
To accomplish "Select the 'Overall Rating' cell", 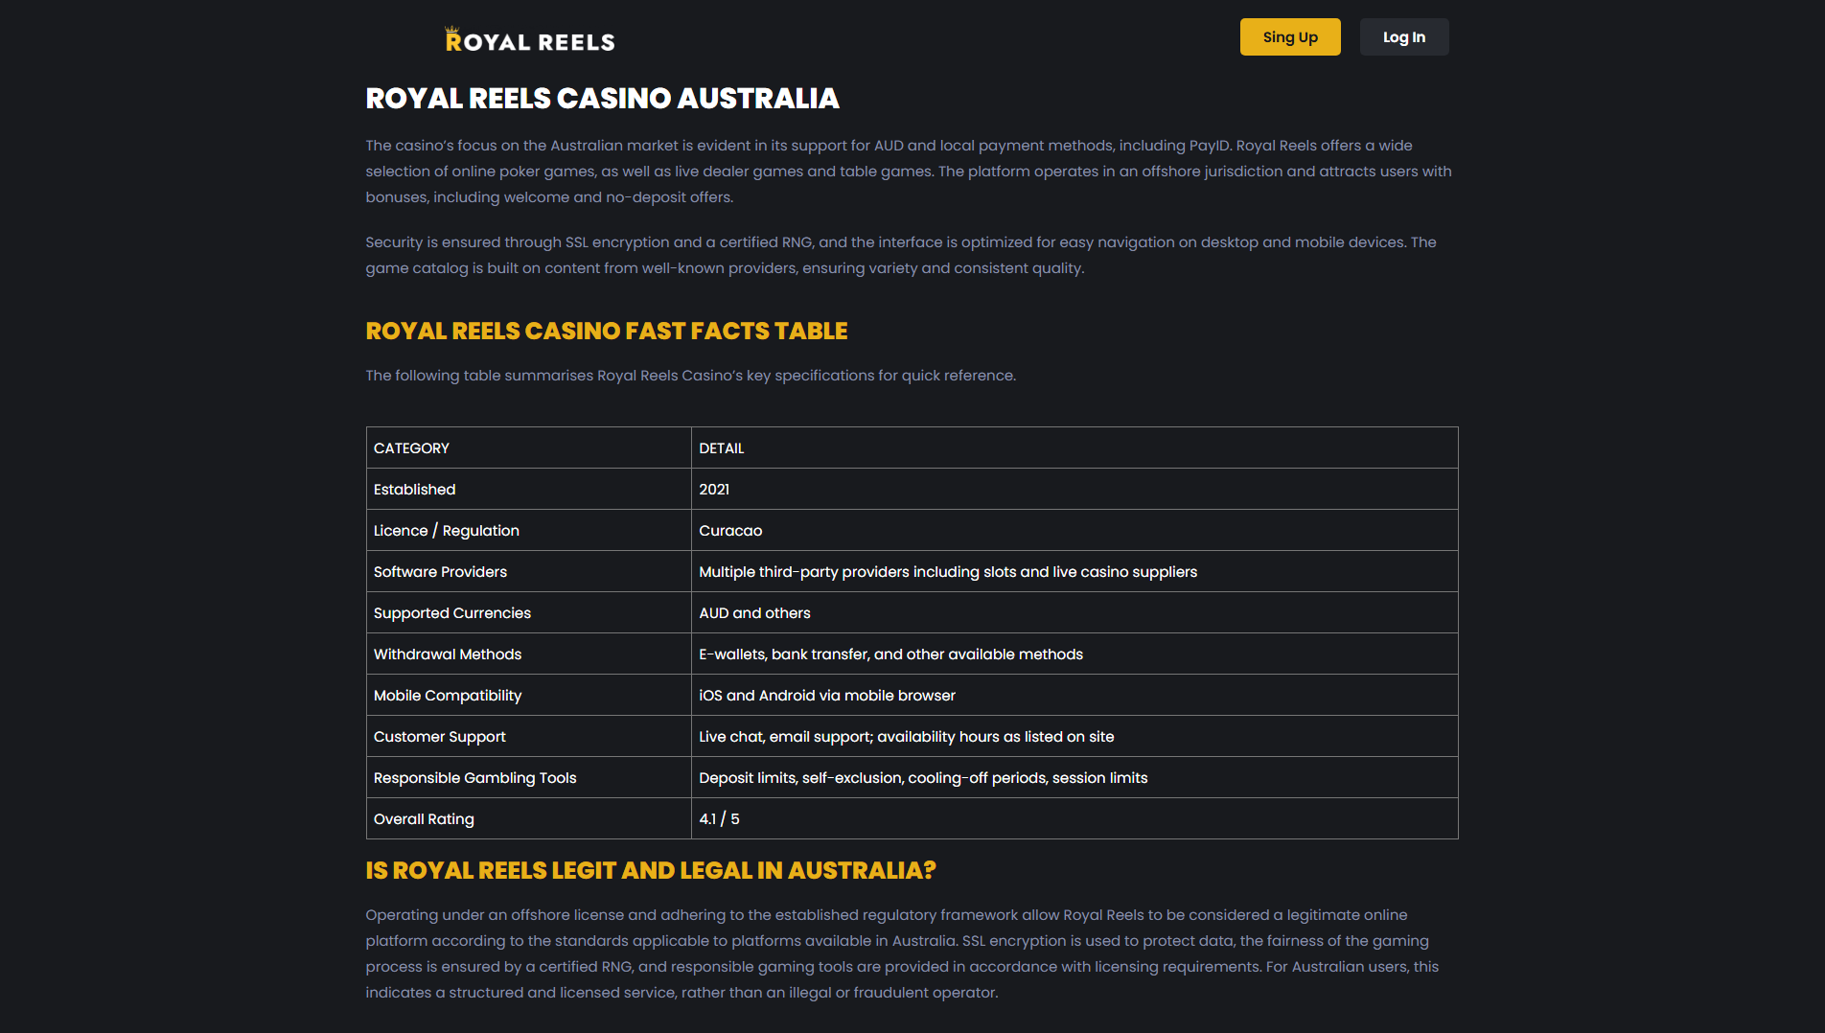I will [529, 818].
